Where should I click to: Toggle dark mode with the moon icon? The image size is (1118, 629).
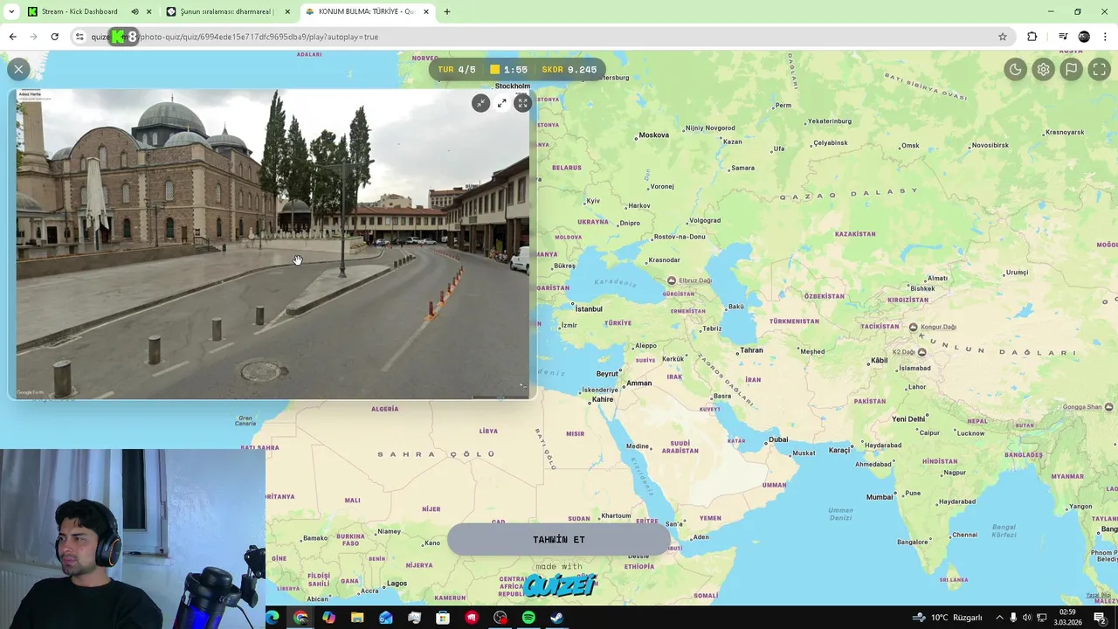(x=1015, y=70)
